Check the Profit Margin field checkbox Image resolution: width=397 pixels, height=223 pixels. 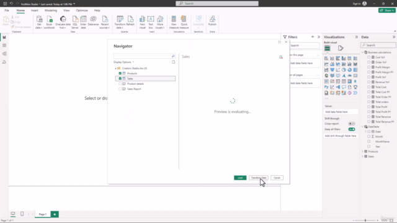click(368, 68)
